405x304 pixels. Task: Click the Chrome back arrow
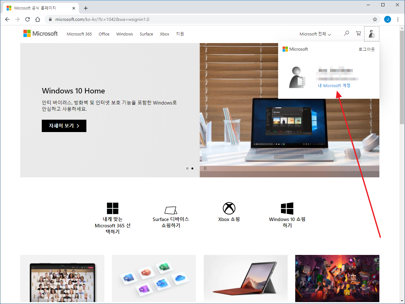pyautogui.click(x=7, y=19)
